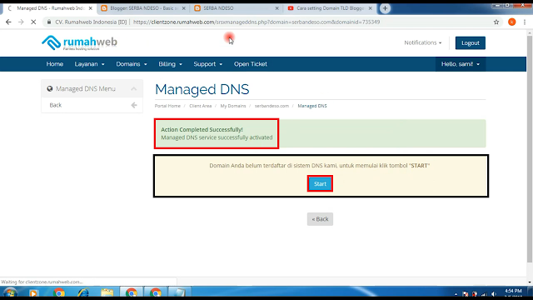The width and height of the screenshot is (533, 300).
Task: Close the Cara setting Domain TLD tab
Action: [371, 8]
